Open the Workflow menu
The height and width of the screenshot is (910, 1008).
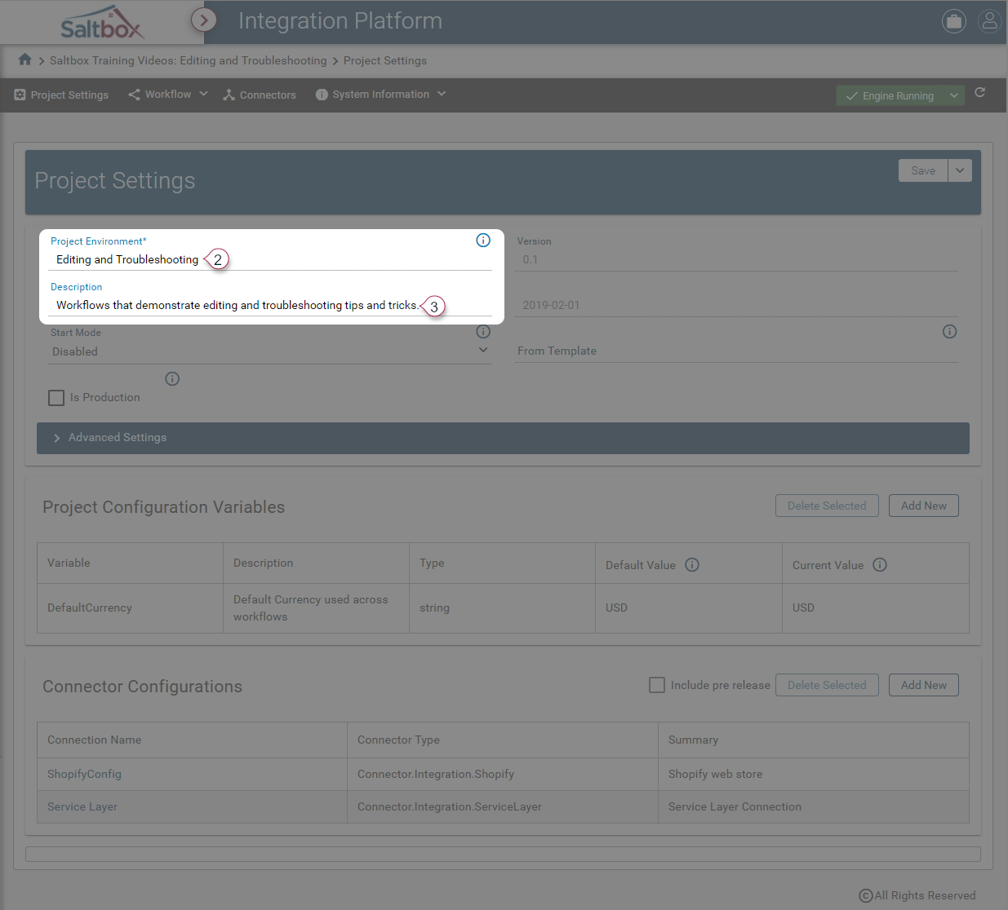[x=168, y=95]
